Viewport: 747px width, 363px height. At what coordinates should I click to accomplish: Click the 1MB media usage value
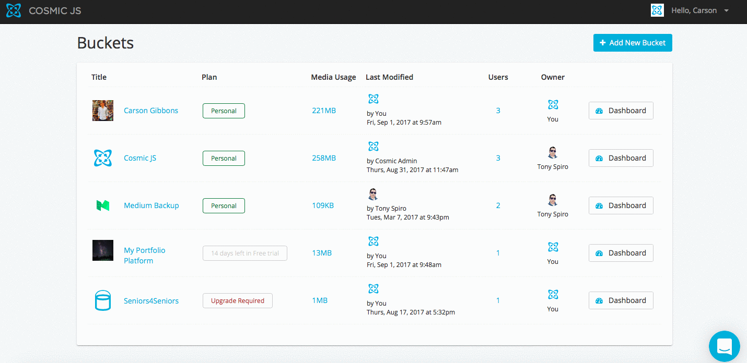(x=320, y=300)
